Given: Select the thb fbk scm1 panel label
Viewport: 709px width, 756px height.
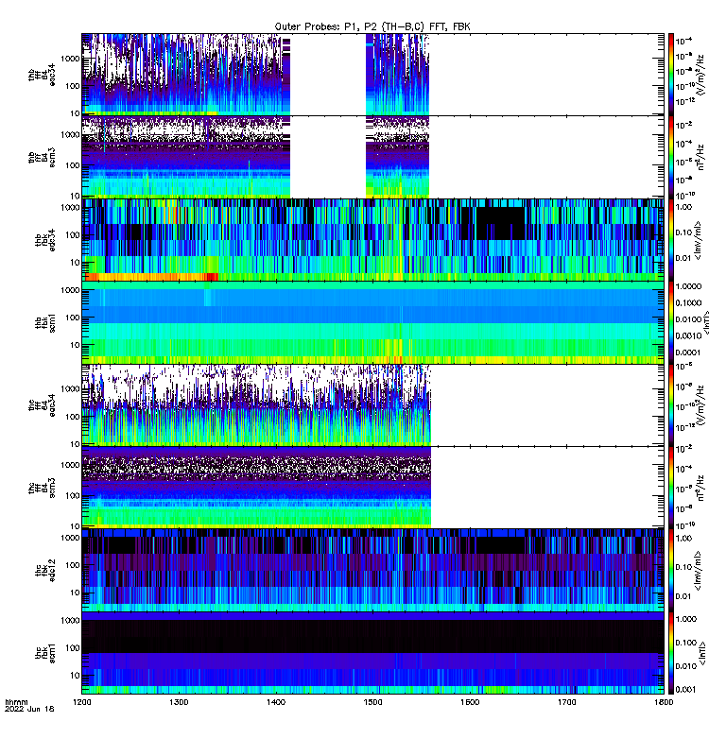Looking at the screenshot, I should (45, 322).
